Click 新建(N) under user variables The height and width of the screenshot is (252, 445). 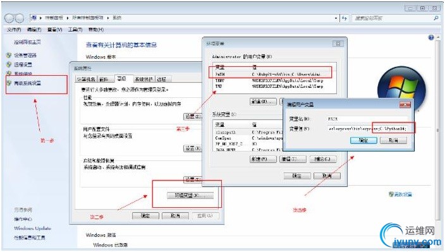coord(263,102)
